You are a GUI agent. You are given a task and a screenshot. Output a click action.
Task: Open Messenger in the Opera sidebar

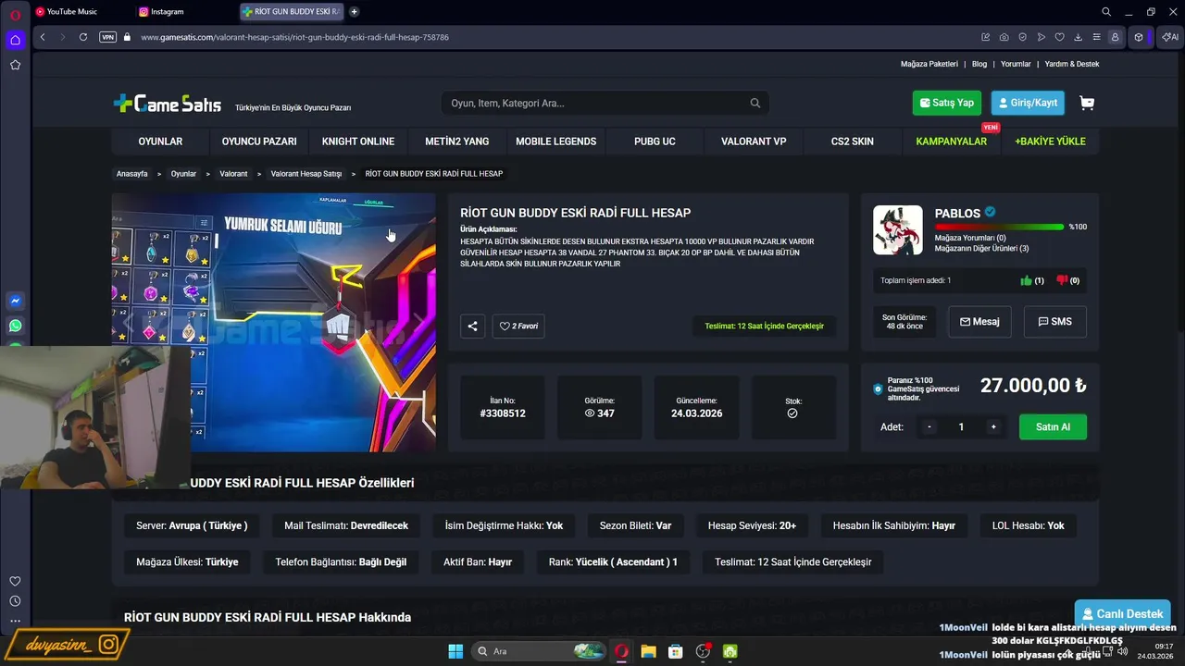point(15,301)
